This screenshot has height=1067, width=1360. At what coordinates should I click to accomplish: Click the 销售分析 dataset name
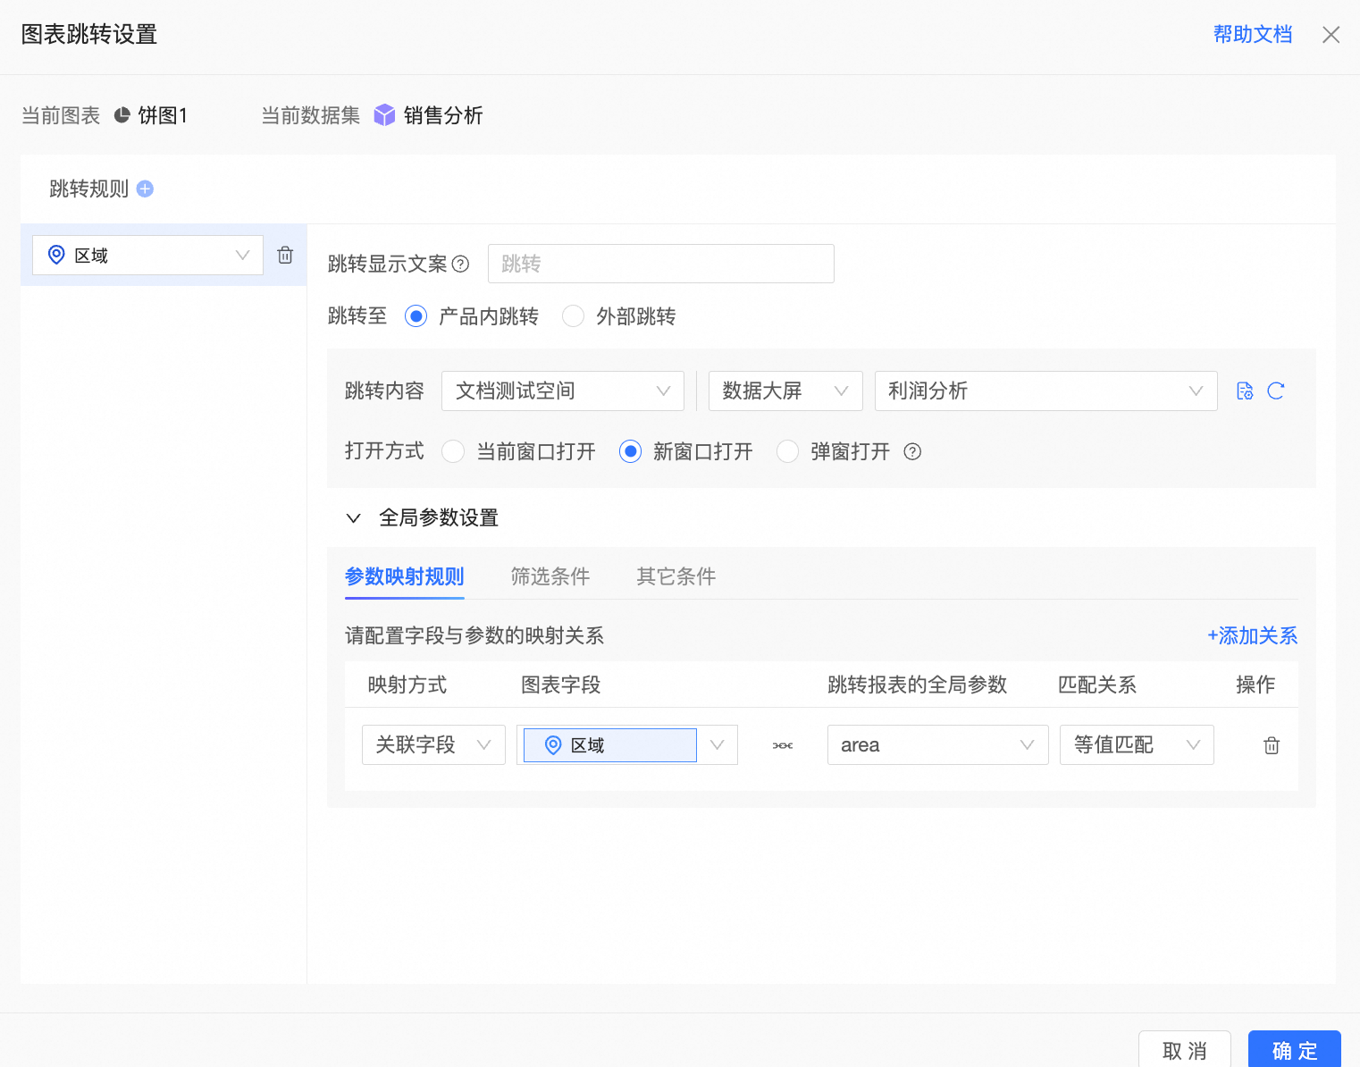coord(443,115)
